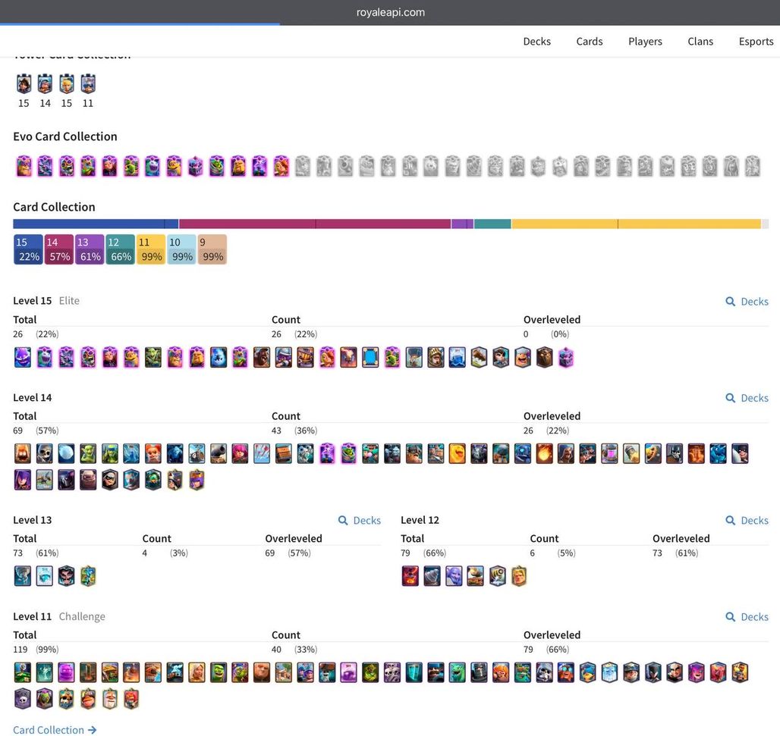Open the Esports menu item
780x736 pixels.
coord(756,41)
